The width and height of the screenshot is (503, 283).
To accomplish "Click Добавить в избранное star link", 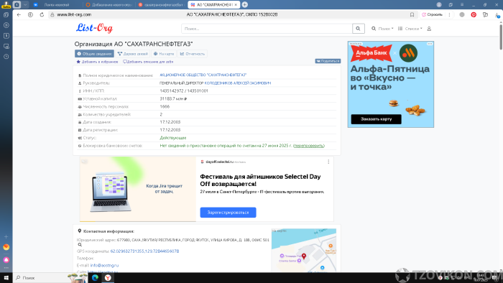I will (x=97, y=62).
